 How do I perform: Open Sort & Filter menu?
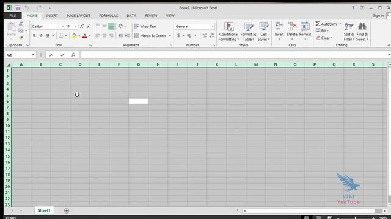pos(349,32)
